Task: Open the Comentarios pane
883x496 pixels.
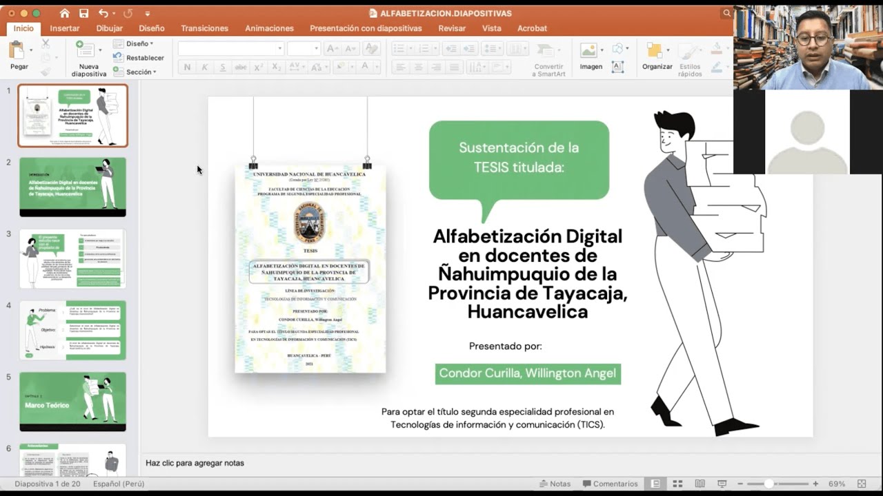Action: point(611,484)
